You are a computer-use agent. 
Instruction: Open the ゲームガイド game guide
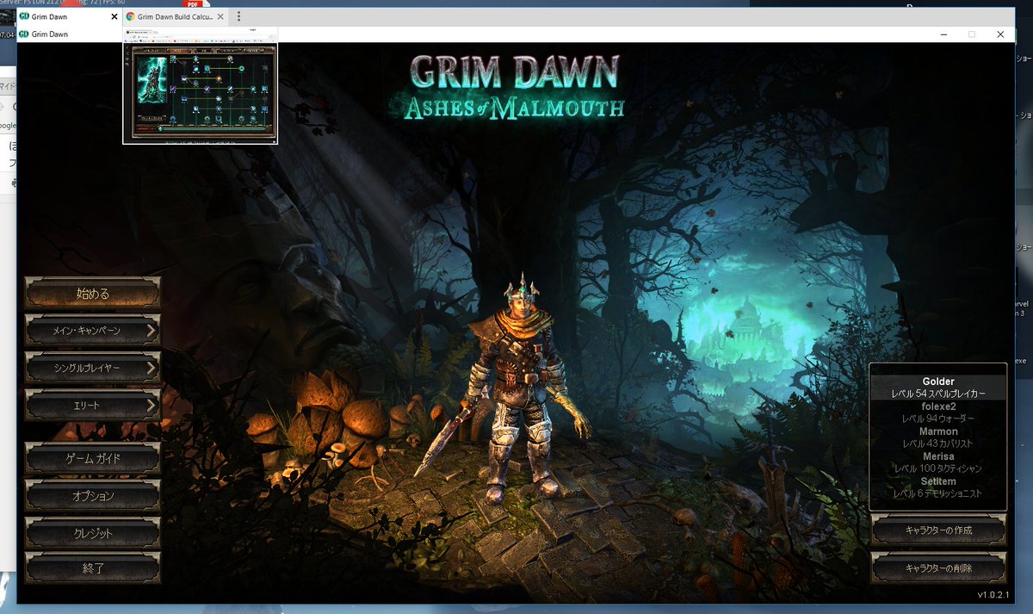click(92, 458)
